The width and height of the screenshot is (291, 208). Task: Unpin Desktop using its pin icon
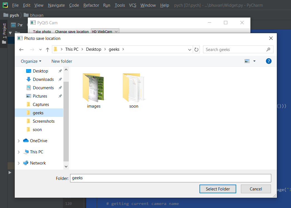click(x=60, y=71)
